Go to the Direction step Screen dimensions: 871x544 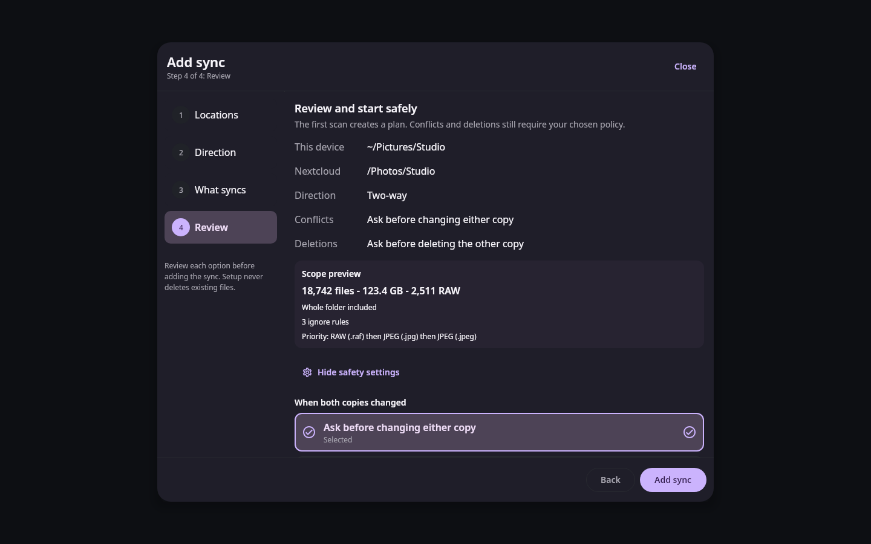(x=221, y=152)
